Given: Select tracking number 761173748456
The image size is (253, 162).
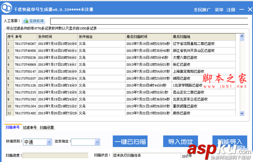Looking at the screenshot, I should pos(25,51).
